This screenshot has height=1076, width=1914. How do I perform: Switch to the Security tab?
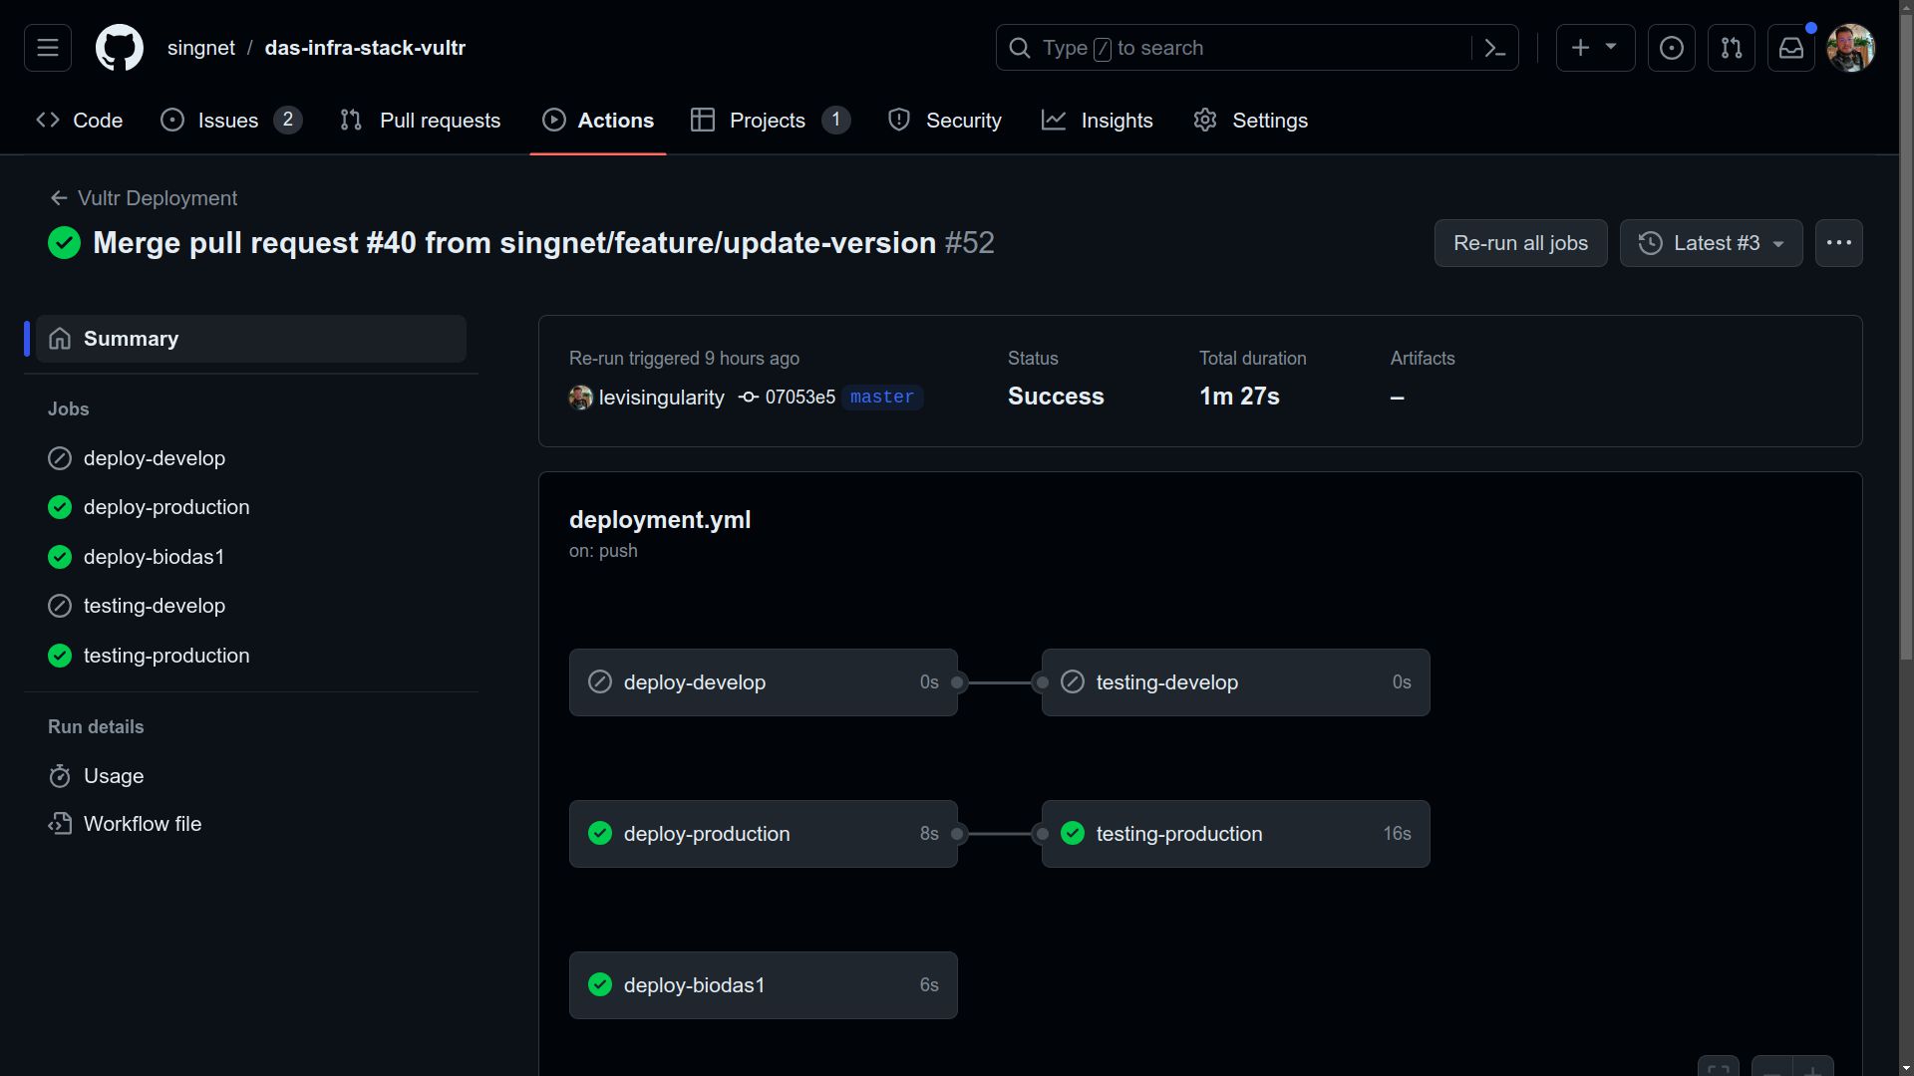click(945, 121)
